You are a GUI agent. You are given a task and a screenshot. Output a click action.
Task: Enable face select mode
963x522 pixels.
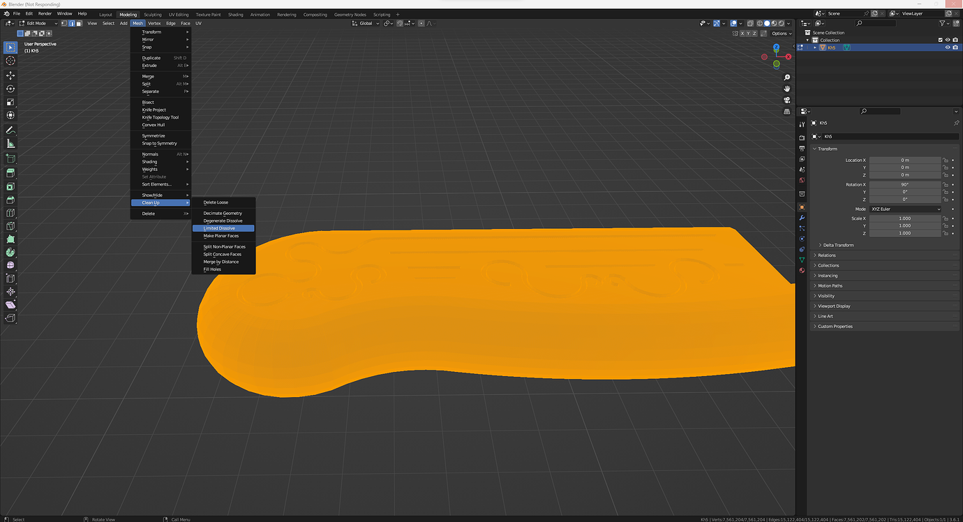tap(80, 23)
